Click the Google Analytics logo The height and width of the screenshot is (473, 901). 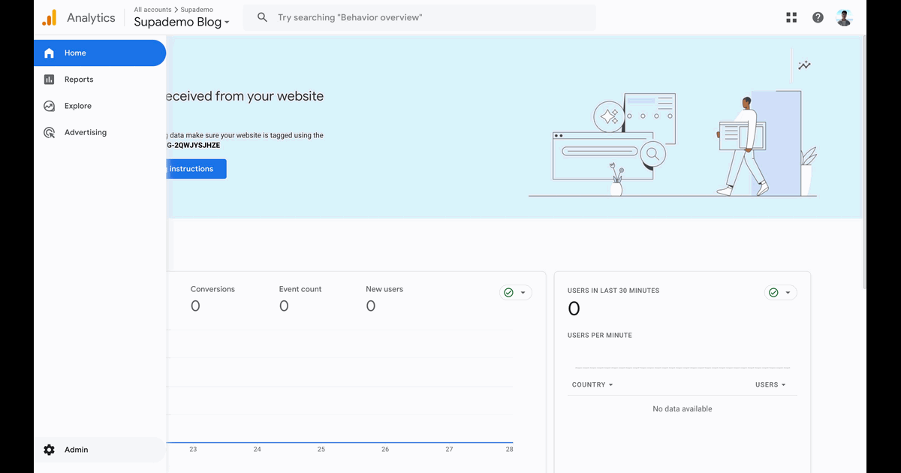49,18
